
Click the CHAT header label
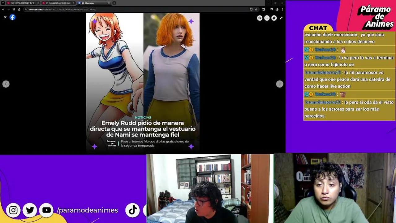coord(318,28)
